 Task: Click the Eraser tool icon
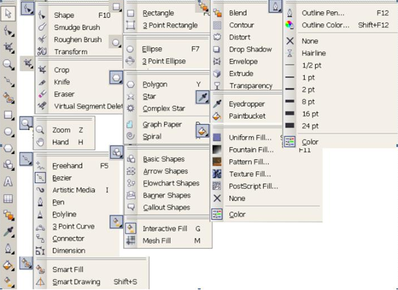tap(42, 94)
